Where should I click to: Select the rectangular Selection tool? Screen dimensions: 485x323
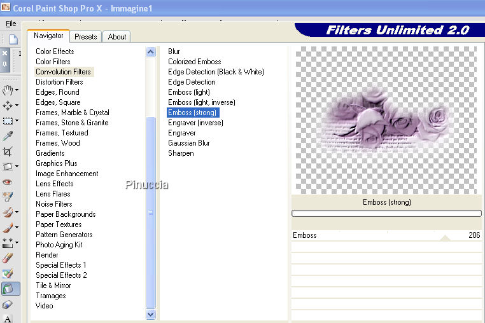pyautogui.click(x=8, y=121)
